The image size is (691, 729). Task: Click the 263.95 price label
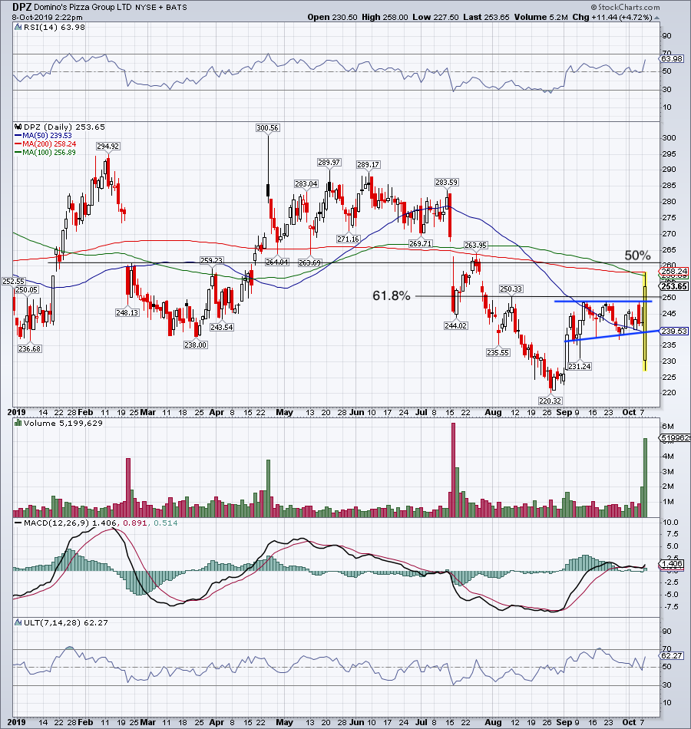tap(475, 245)
